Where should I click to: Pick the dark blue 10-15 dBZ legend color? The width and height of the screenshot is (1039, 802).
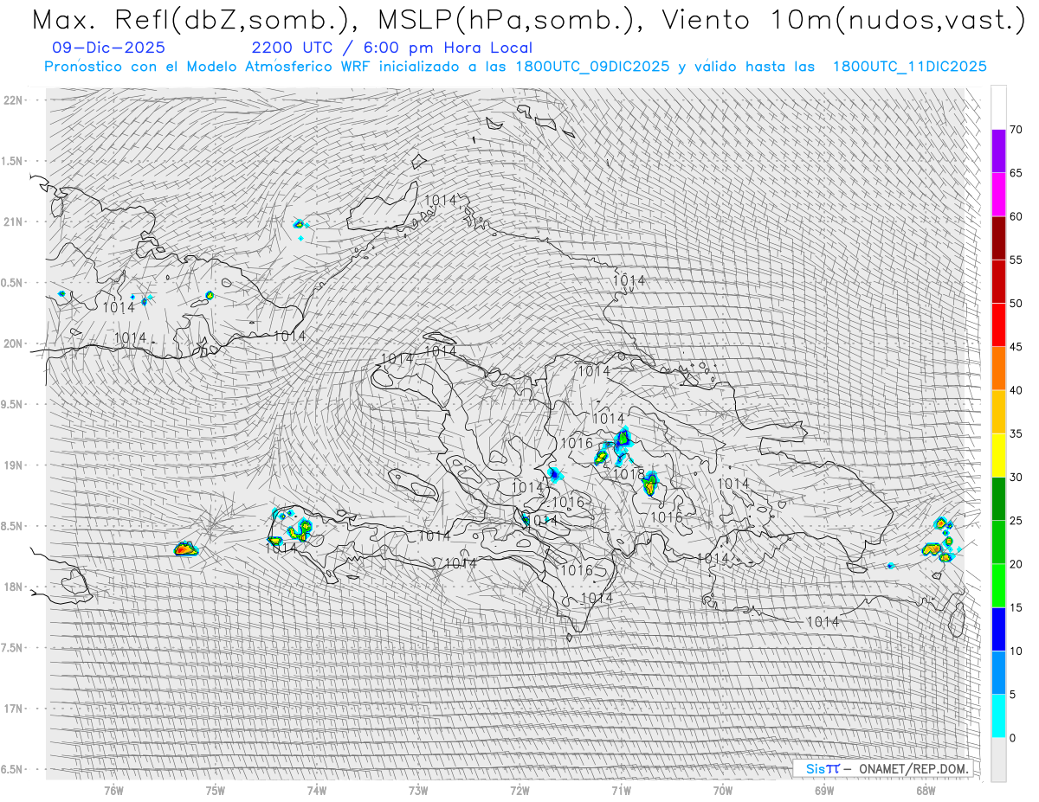click(998, 629)
